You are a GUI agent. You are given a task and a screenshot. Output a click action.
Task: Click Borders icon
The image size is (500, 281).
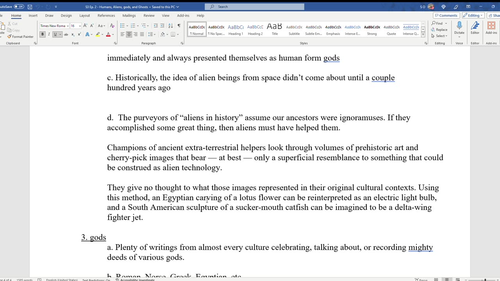click(173, 34)
